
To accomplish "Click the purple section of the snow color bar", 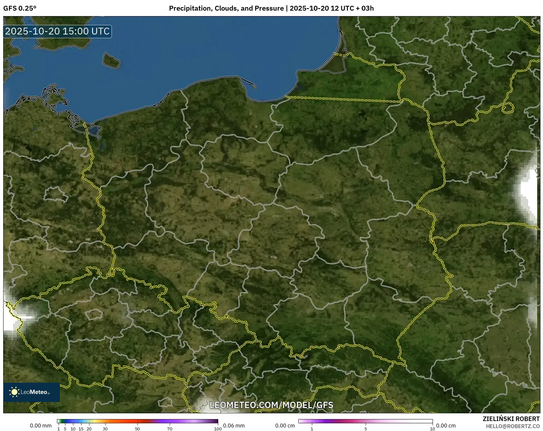I will pos(322,421).
